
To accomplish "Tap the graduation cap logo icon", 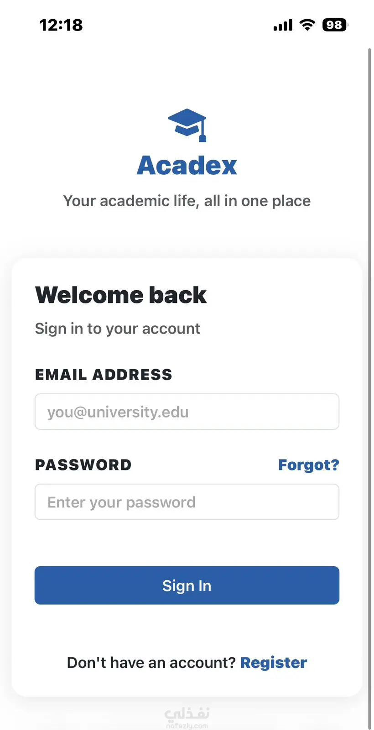I will click(187, 125).
